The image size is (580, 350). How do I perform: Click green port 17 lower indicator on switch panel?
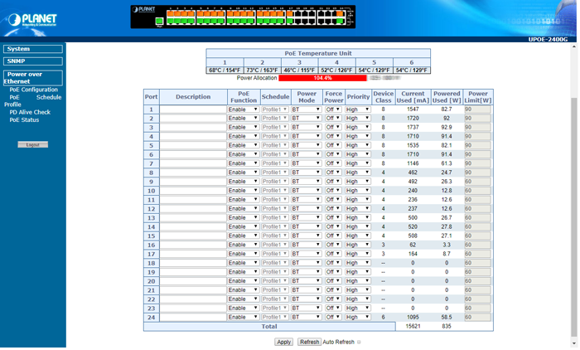290,21
